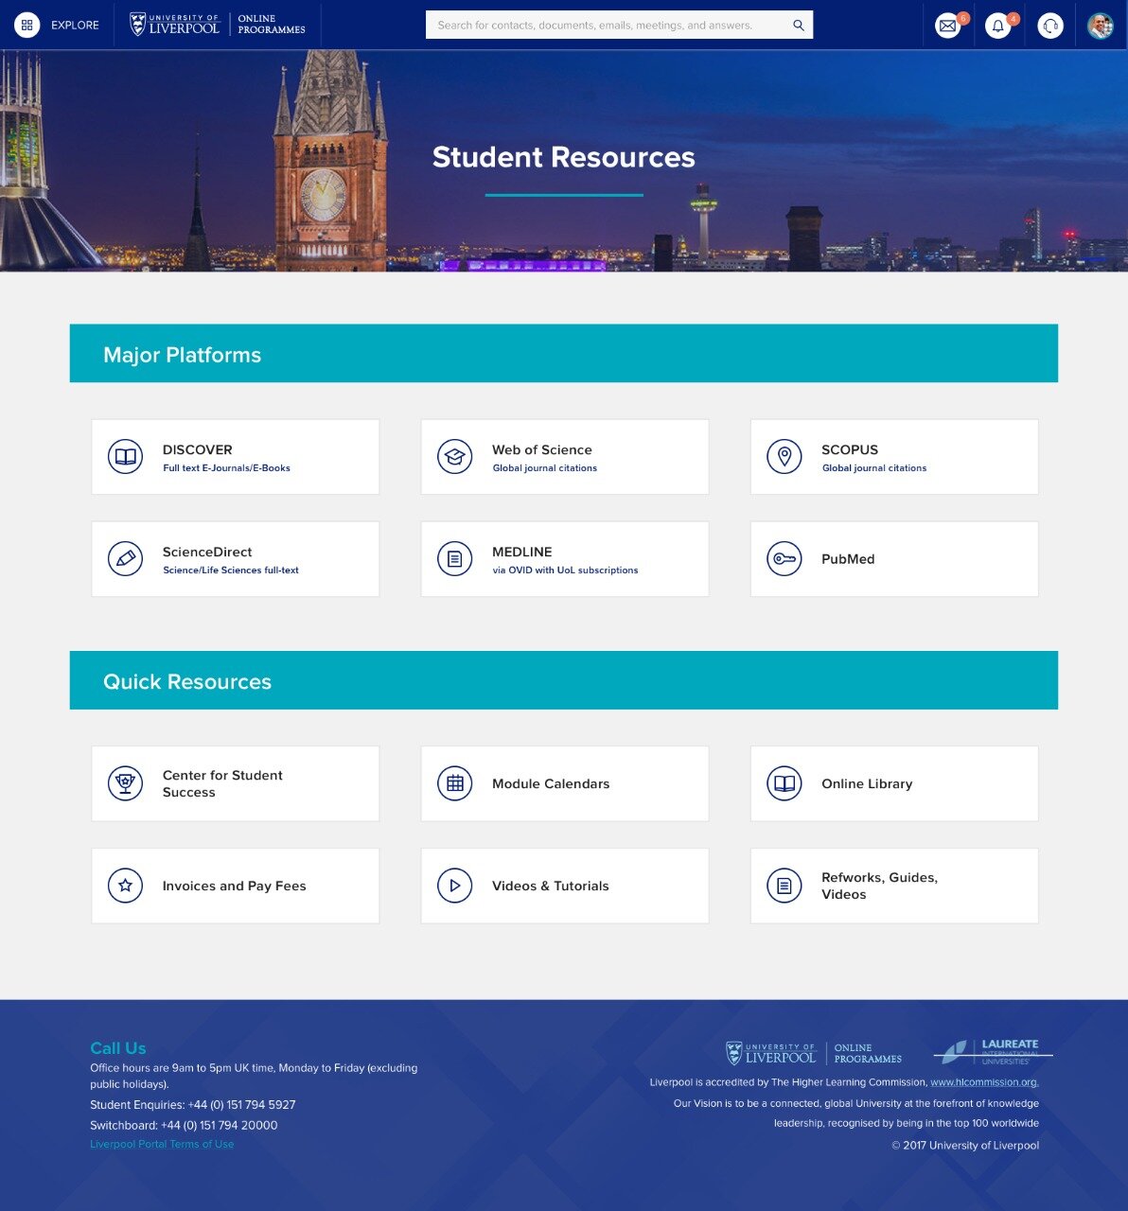Click the headset support icon
The width and height of the screenshot is (1128, 1211).
pyautogui.click(x=1050, y=25)
